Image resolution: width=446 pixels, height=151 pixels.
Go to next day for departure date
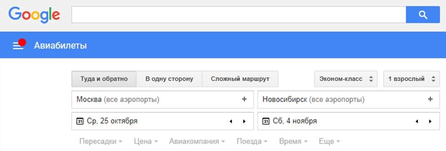pos(244,122)
